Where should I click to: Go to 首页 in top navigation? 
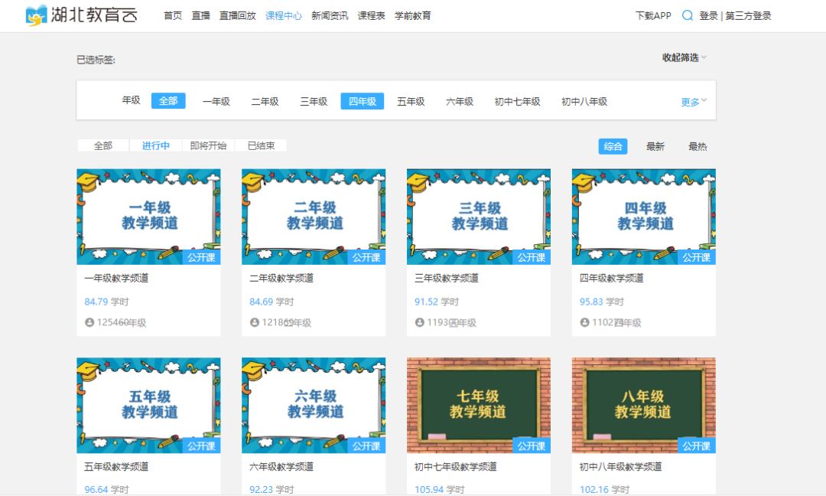pos(173,16)
